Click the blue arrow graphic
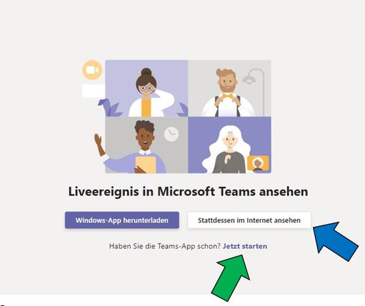The image size is (365, 306). [x=335, y=241]
